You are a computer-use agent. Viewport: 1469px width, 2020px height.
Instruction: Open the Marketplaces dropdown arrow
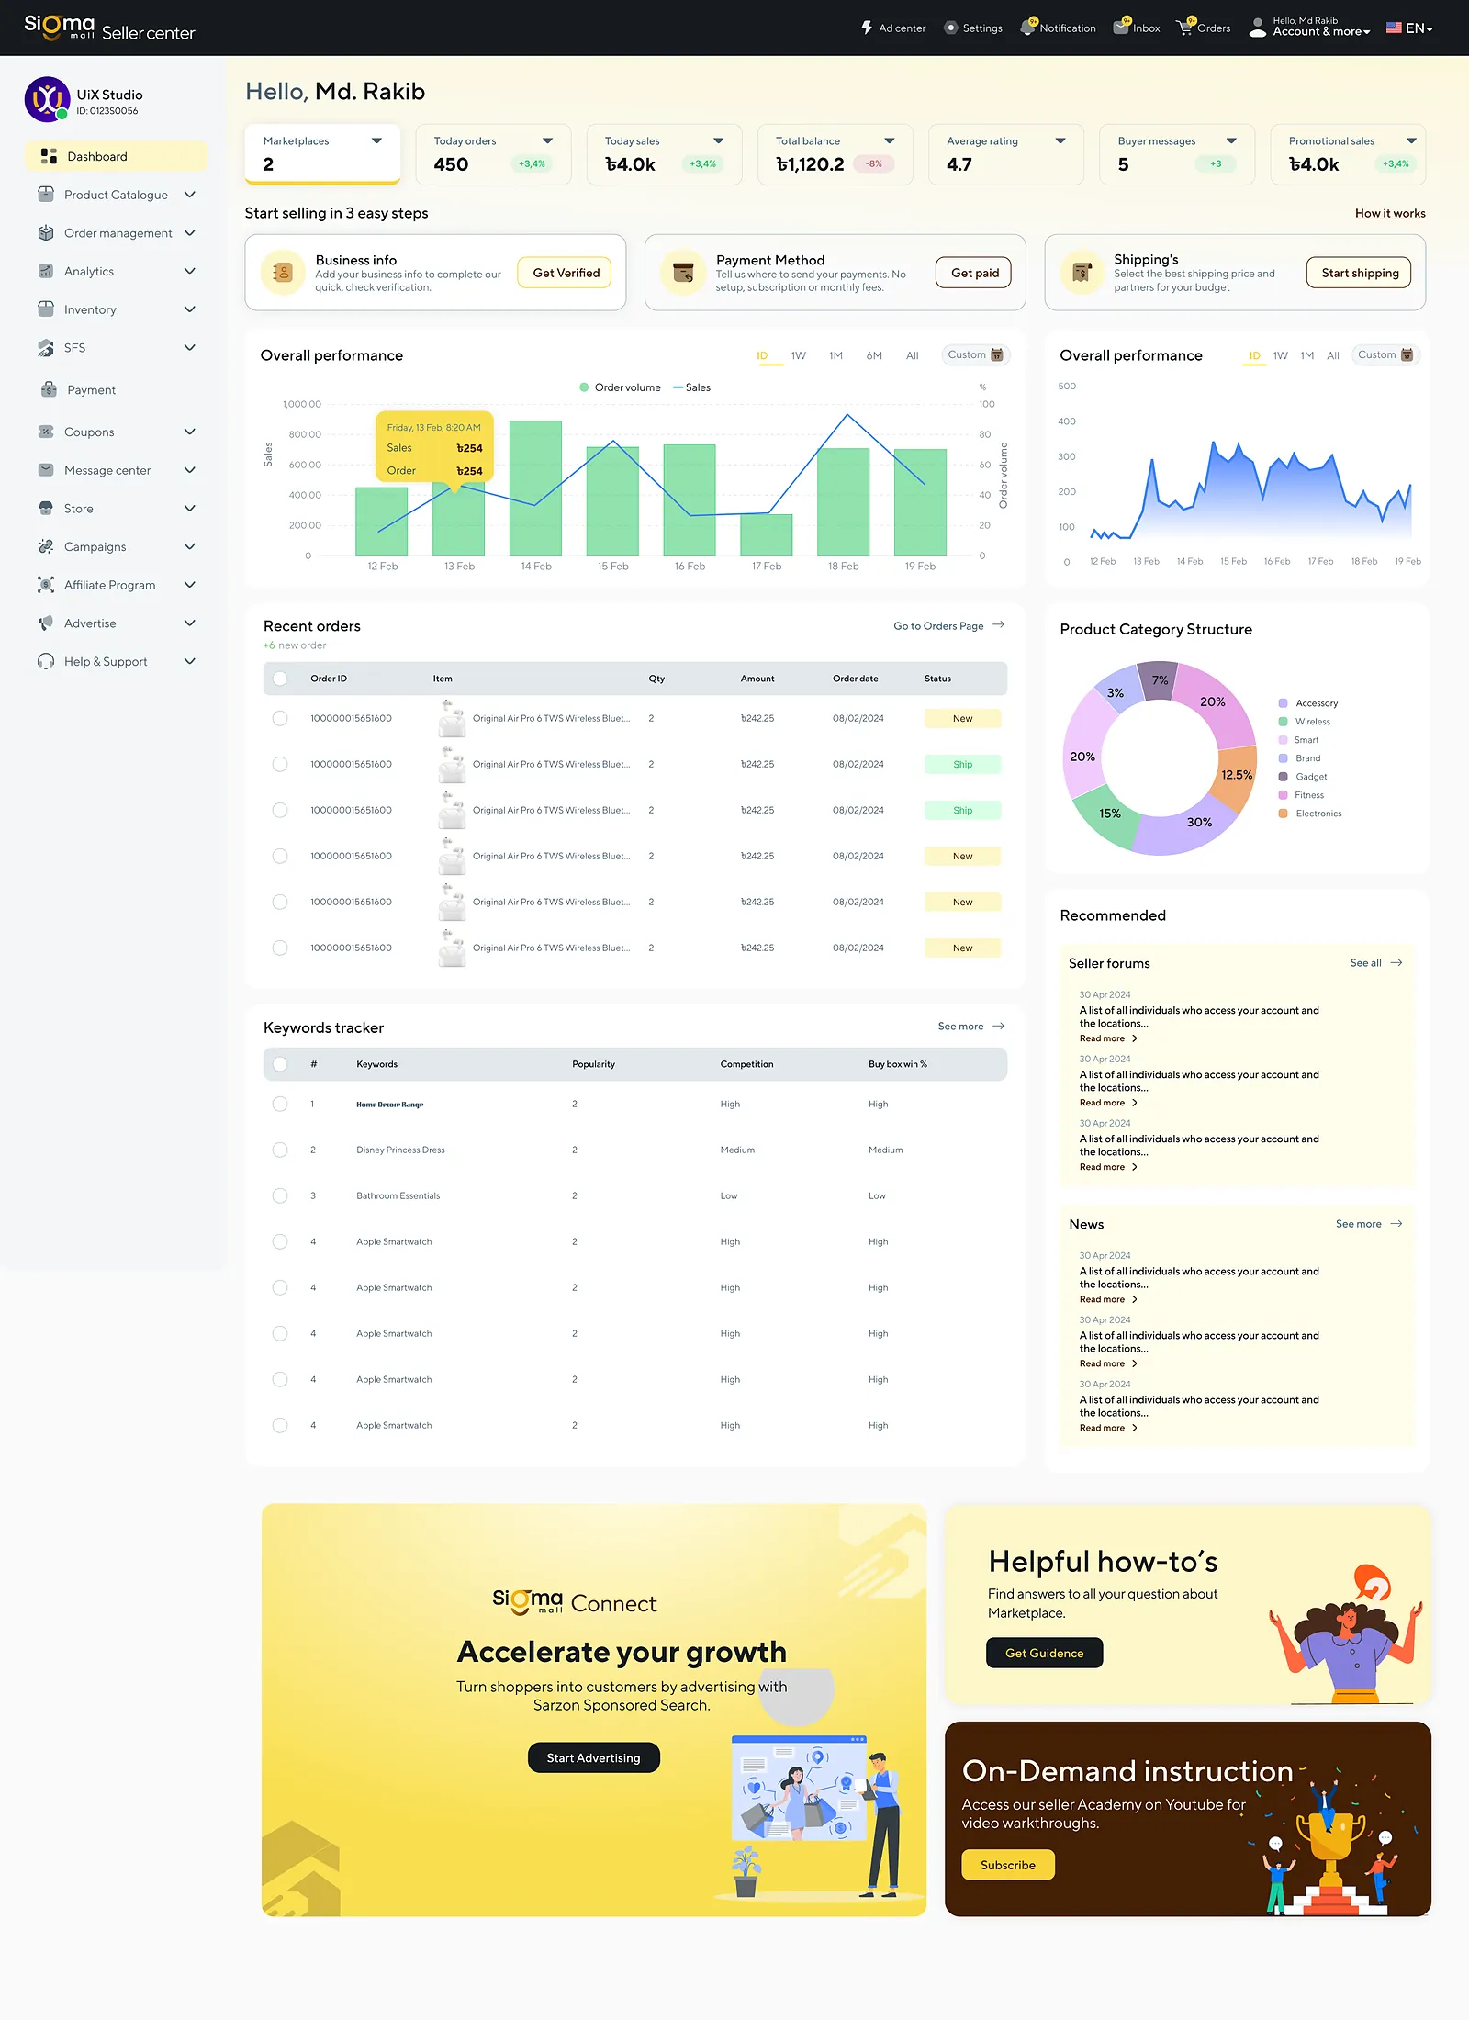point(376,140)
